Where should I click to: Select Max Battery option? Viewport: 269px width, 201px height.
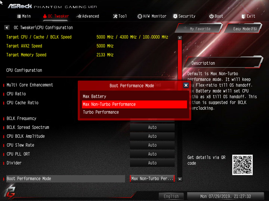click(x=134, y=96)
